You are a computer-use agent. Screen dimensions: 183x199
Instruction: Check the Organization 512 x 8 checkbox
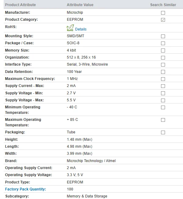(163, 58)
